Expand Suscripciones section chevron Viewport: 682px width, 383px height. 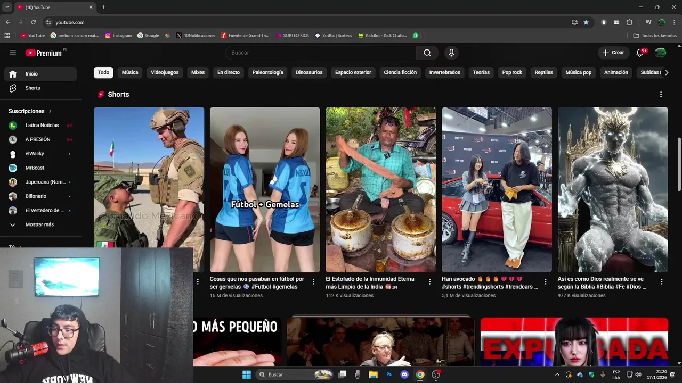[50, 111]
